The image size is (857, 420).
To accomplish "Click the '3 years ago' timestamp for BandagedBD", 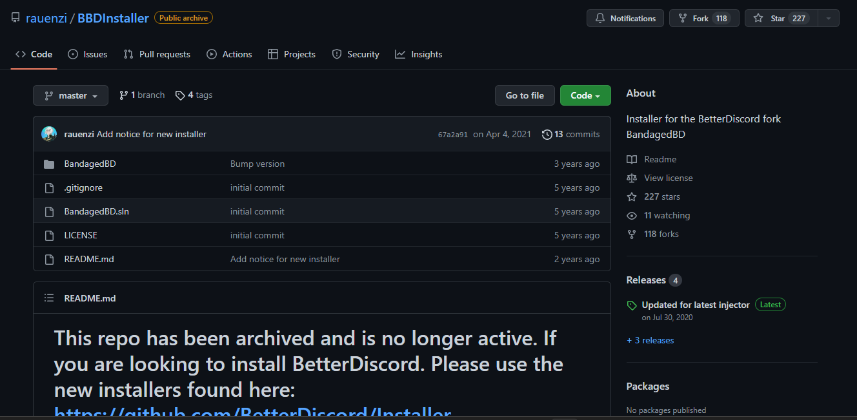I will 577,164.
